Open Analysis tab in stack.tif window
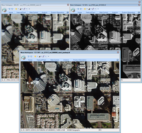Screen dimensions: 142x133 [45, 13]
